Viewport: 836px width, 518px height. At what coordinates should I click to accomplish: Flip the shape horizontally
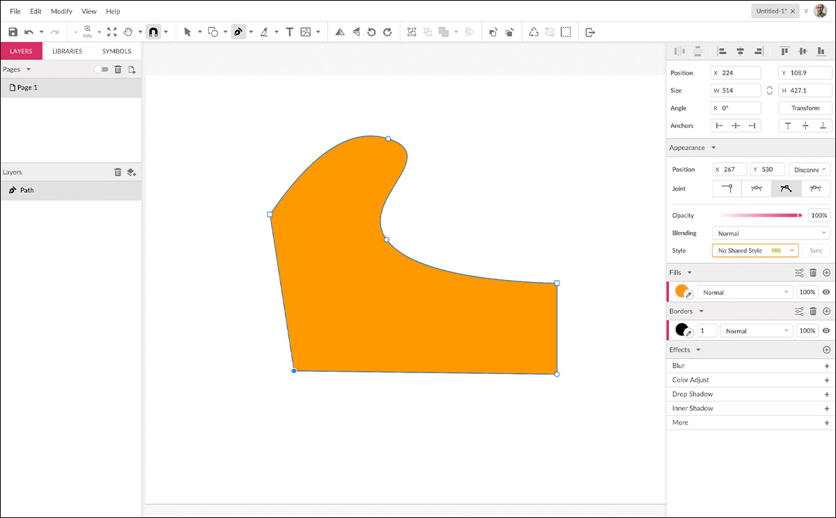(340, 32)
